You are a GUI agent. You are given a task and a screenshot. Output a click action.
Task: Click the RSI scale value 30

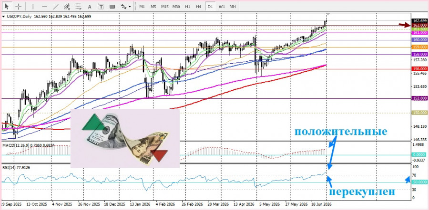[415, 190]
